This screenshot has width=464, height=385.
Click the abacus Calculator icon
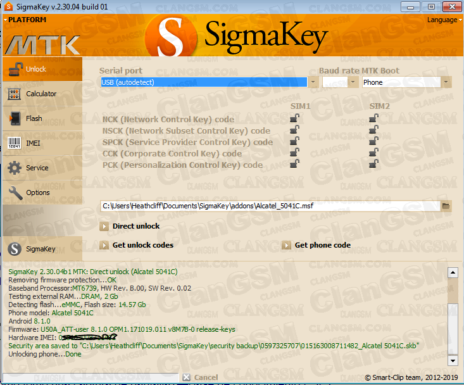tap(14, 94)
